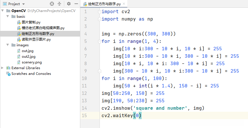Collapse the OpenCV project root
This screenshot has width=248, height=128.
(3, 11)
